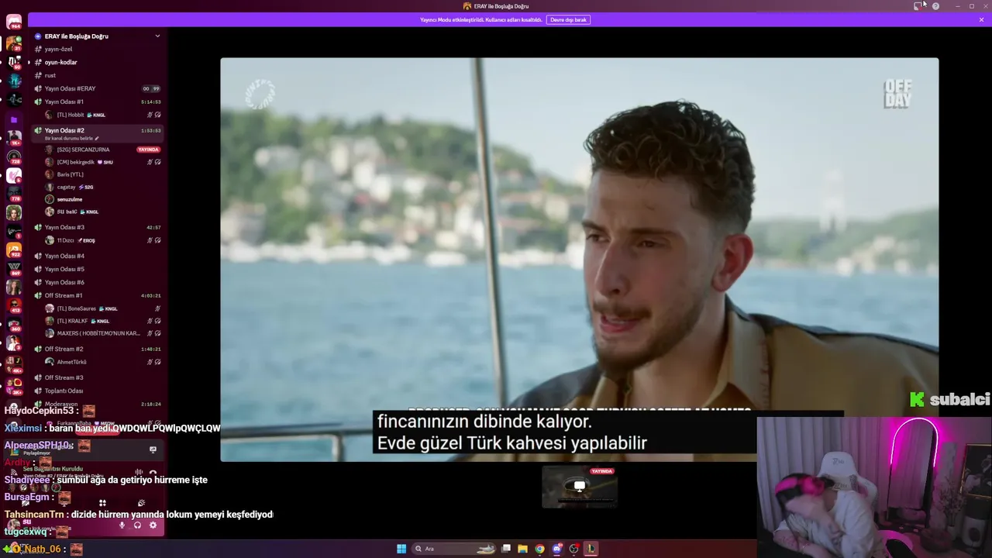Open server icon with 728 badge
The height and width of the screenshot is (558, 992).
click(x=14, y=157)
